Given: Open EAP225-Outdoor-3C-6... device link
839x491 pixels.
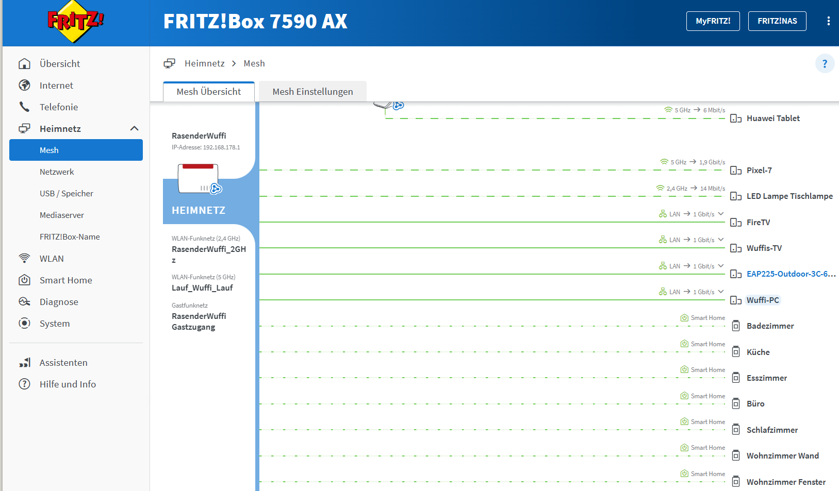Looking at the screenshot, I should pos(791,274).
